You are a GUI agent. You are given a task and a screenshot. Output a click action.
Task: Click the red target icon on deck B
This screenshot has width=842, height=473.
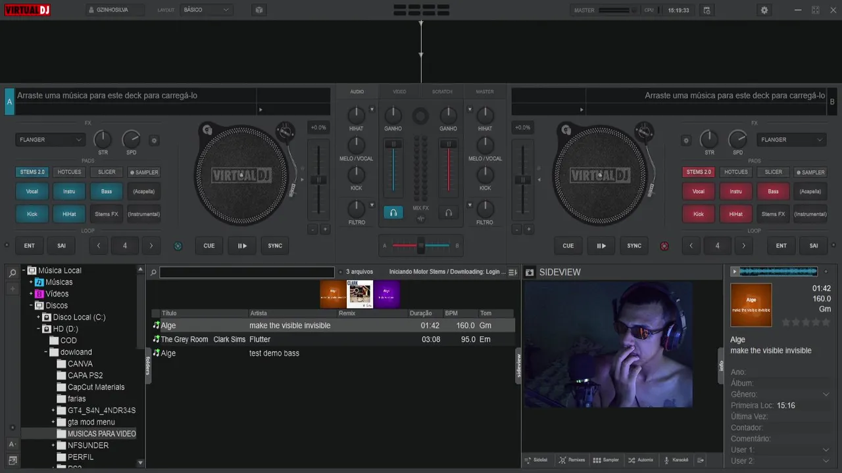point(664,246)
